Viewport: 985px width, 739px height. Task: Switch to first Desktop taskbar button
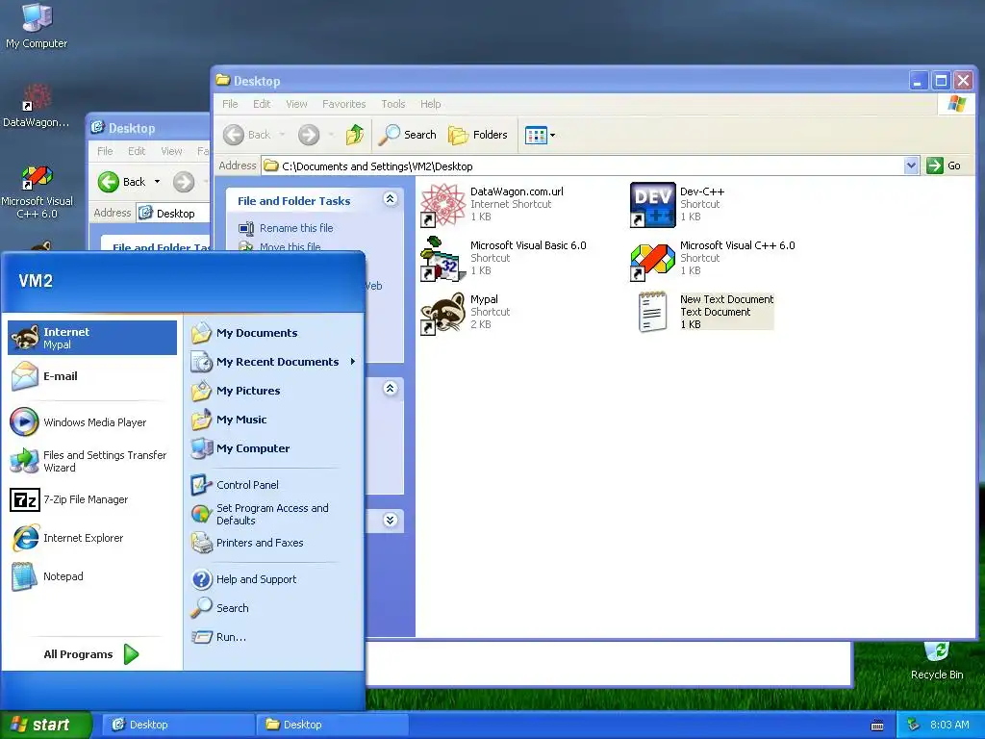tap(177, 725)
